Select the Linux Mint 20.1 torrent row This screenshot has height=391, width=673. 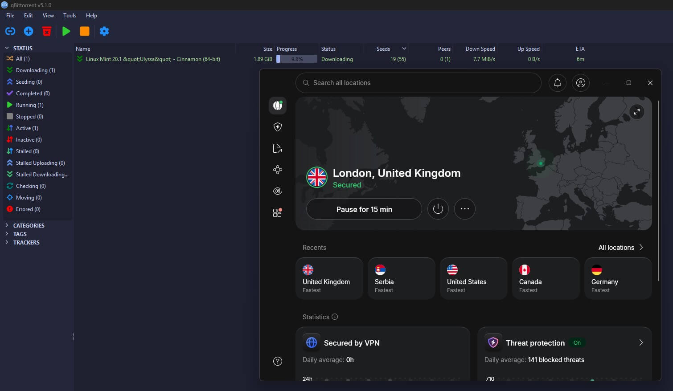point(330,59)
